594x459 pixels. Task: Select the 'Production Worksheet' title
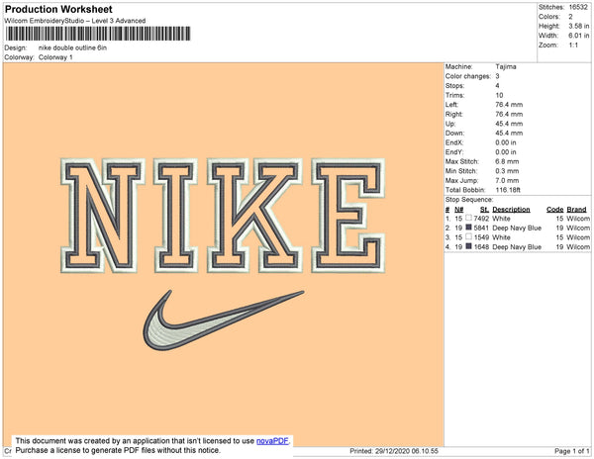pos(58,9)
